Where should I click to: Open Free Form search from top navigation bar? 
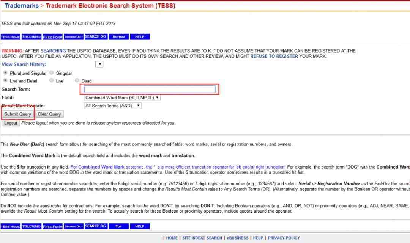tap(52, 37)
